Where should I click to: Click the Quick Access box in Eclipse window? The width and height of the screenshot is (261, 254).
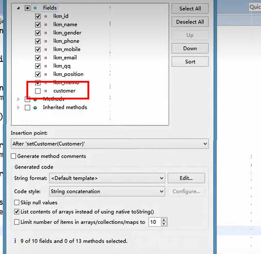pyautogui.click(x=255, y=7)
